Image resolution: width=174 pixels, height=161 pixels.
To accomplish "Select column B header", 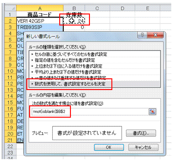I will pos(74,8).
